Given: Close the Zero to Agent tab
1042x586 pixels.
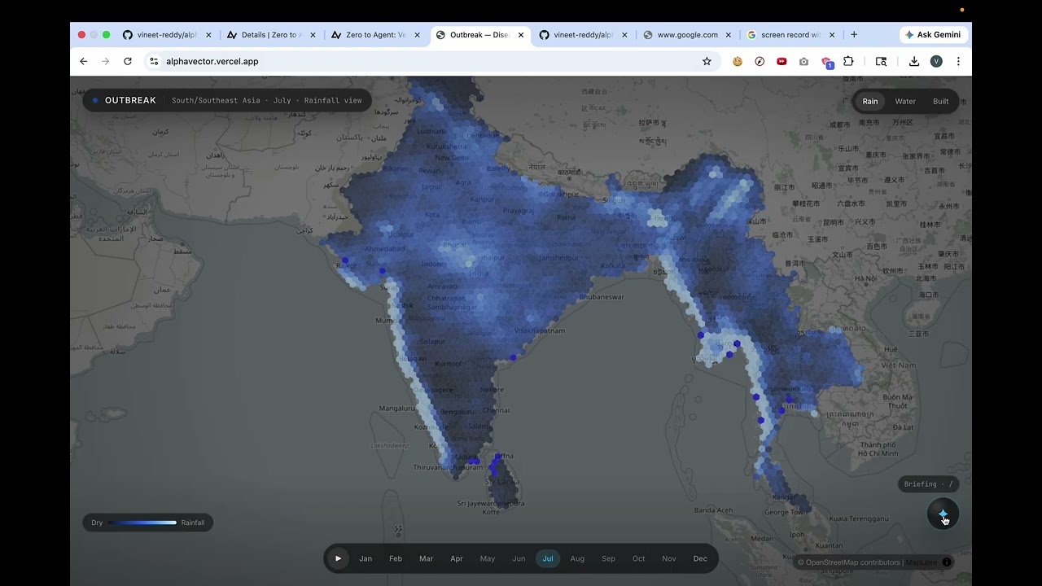Looking at the screenshot, I should point(418,35).
